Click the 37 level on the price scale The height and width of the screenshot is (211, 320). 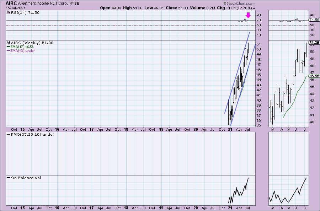[258, 115]
